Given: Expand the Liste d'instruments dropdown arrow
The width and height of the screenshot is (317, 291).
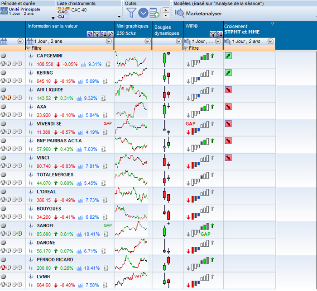Looking at the screenshot, I should click(x=119, y=17).
